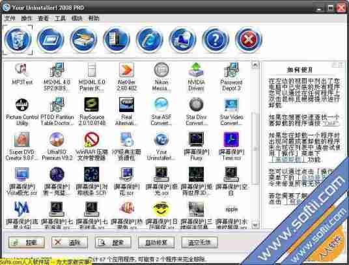Open the 文件 menu
The width and height of the screenshot is (349, 265).
(x=10, y=18)
